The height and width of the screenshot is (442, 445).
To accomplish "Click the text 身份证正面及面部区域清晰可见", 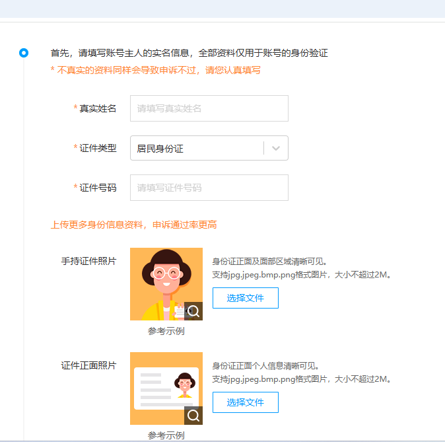I will [x=269, y=262].
